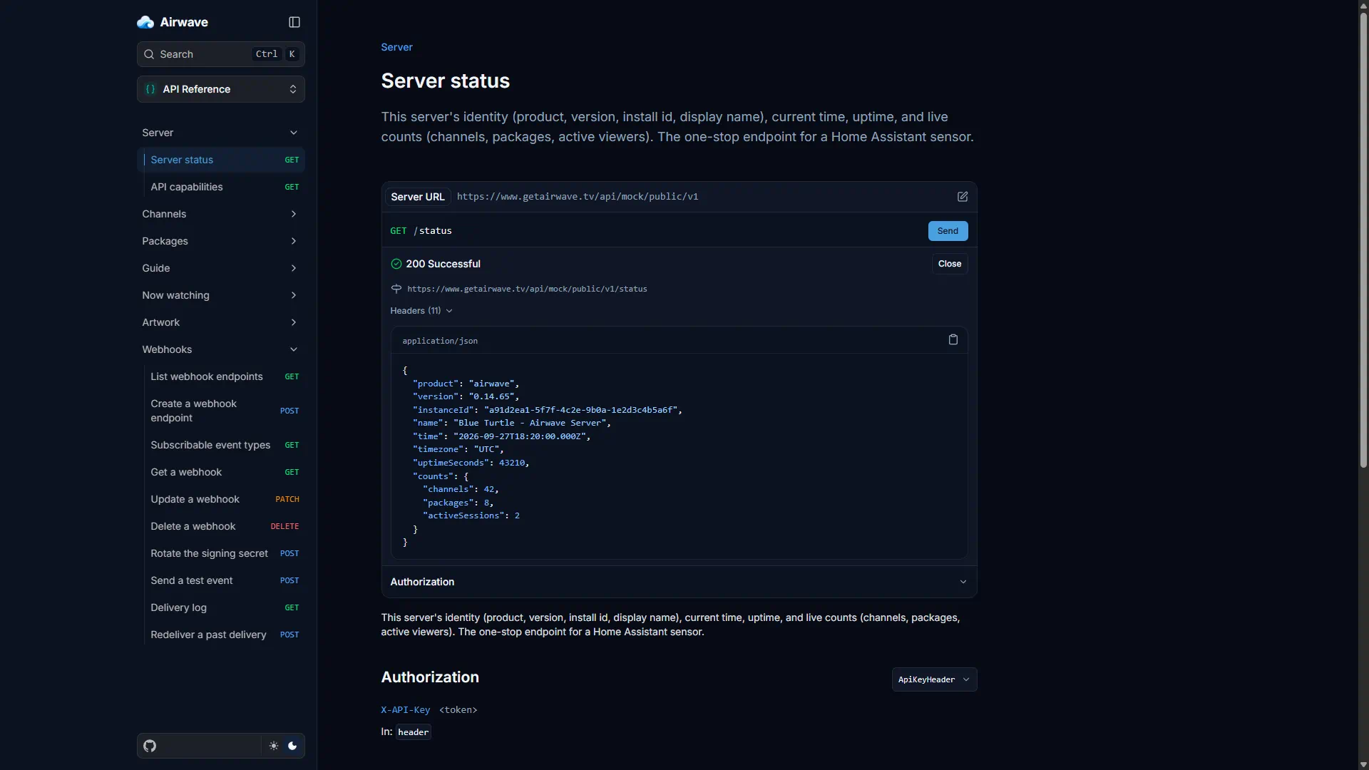Open the API Reference section dropdown

221,89
